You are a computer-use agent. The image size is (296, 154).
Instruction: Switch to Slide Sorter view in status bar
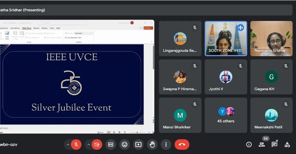114,132
